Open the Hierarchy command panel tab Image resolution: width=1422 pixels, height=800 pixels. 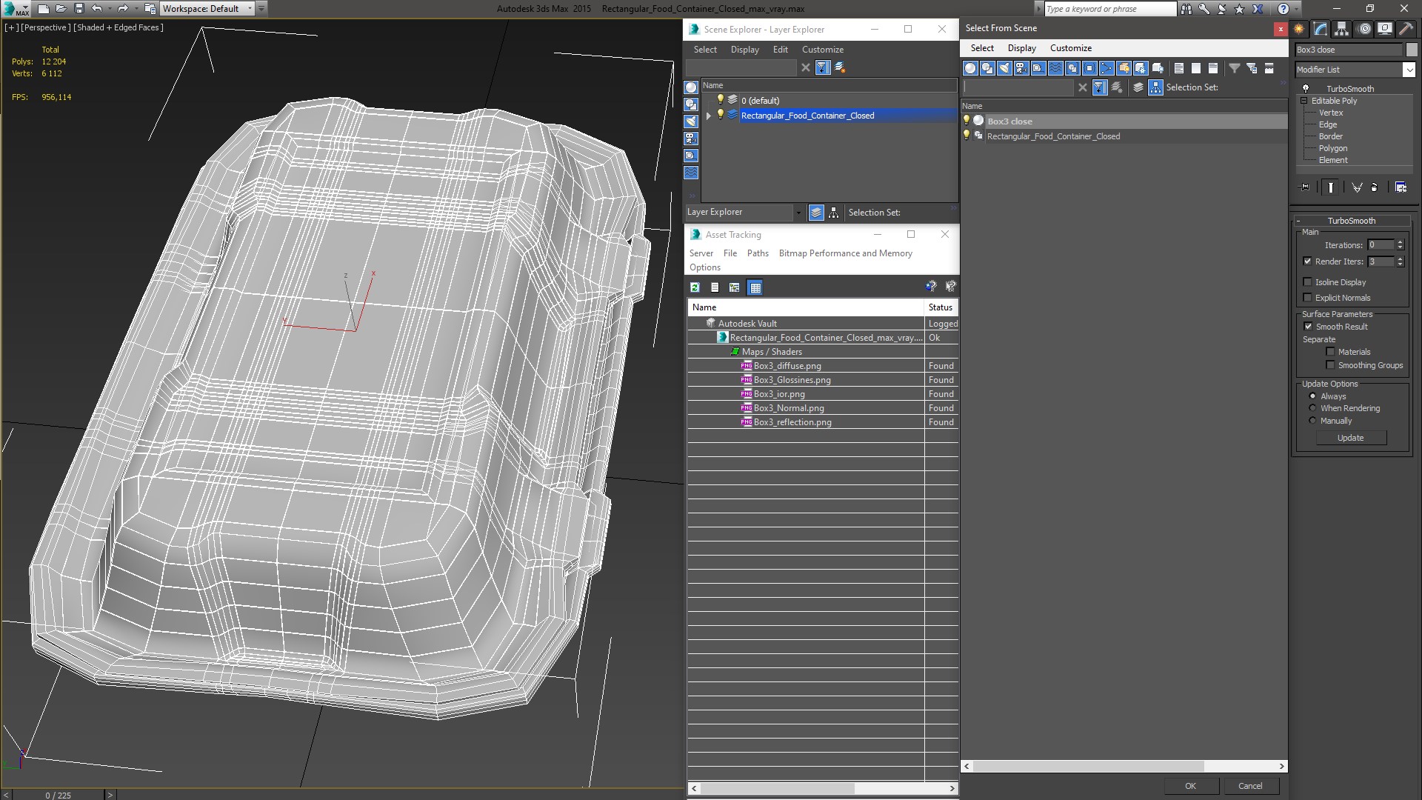(x=1342, y=29)
